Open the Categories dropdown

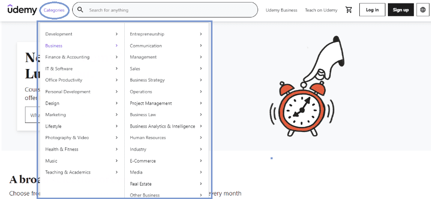click(x=54, y=10)
